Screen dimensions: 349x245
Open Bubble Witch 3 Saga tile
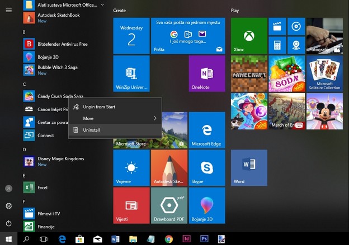pos(249,111)
